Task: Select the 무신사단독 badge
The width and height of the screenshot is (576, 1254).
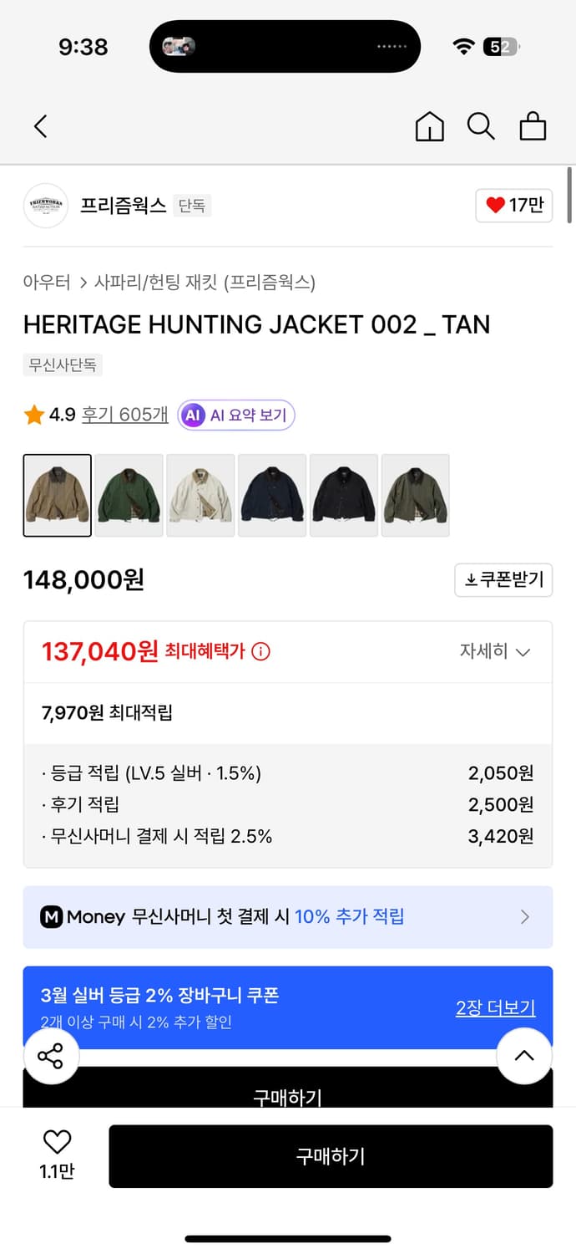Action: coord(62,365)
